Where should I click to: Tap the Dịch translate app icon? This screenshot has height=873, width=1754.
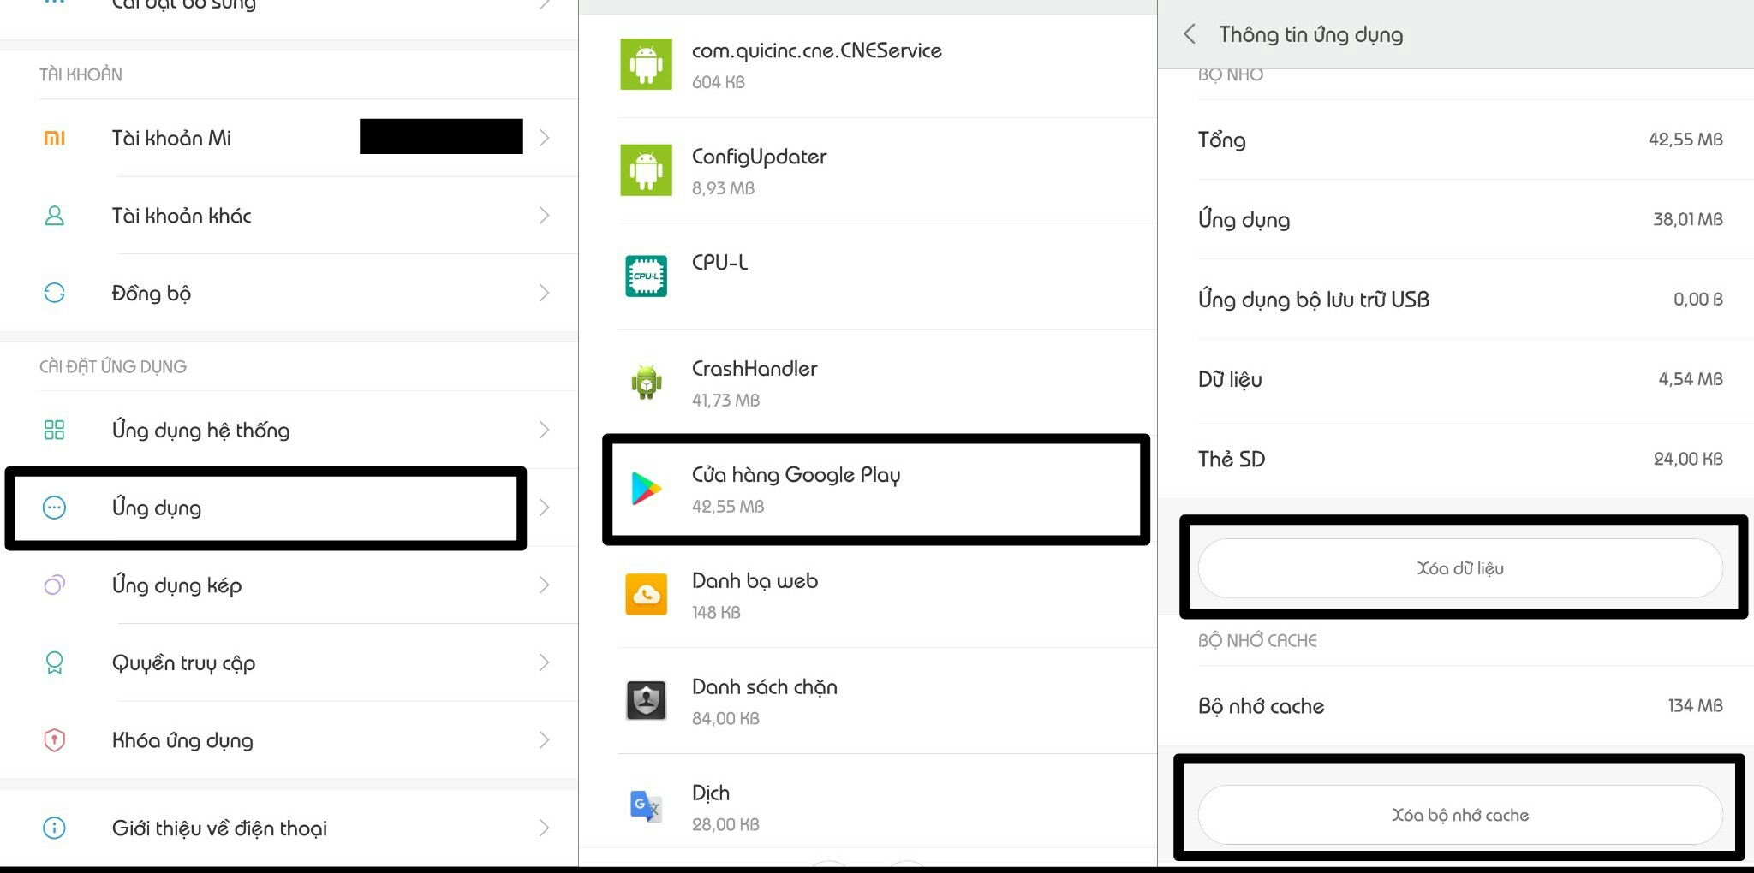[647, 806]
